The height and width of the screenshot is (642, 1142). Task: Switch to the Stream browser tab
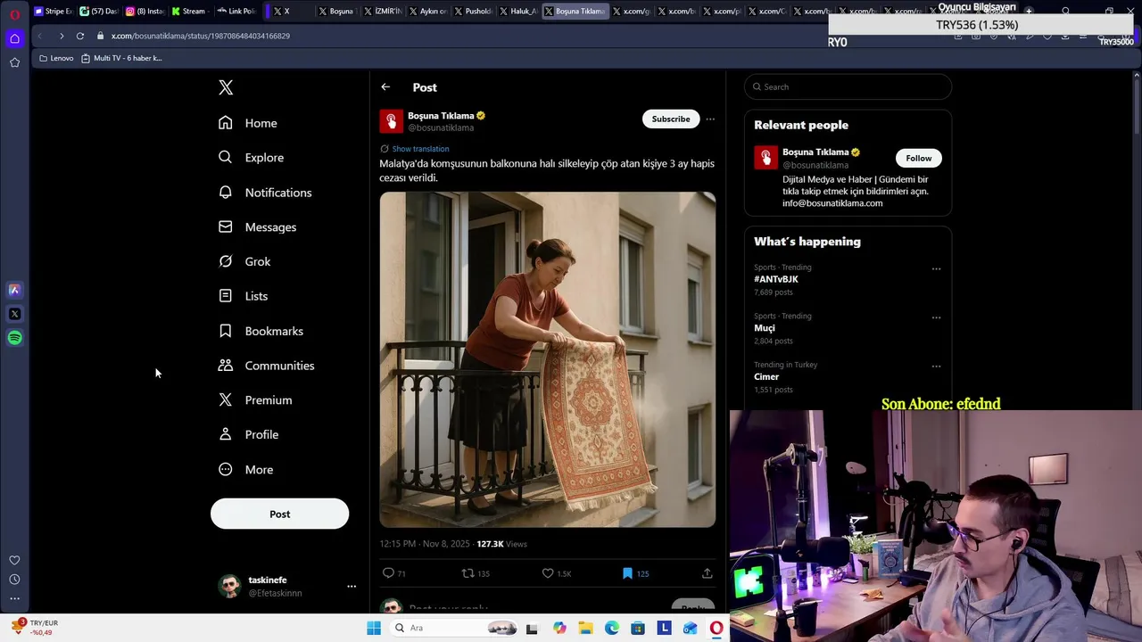(189, 11)
